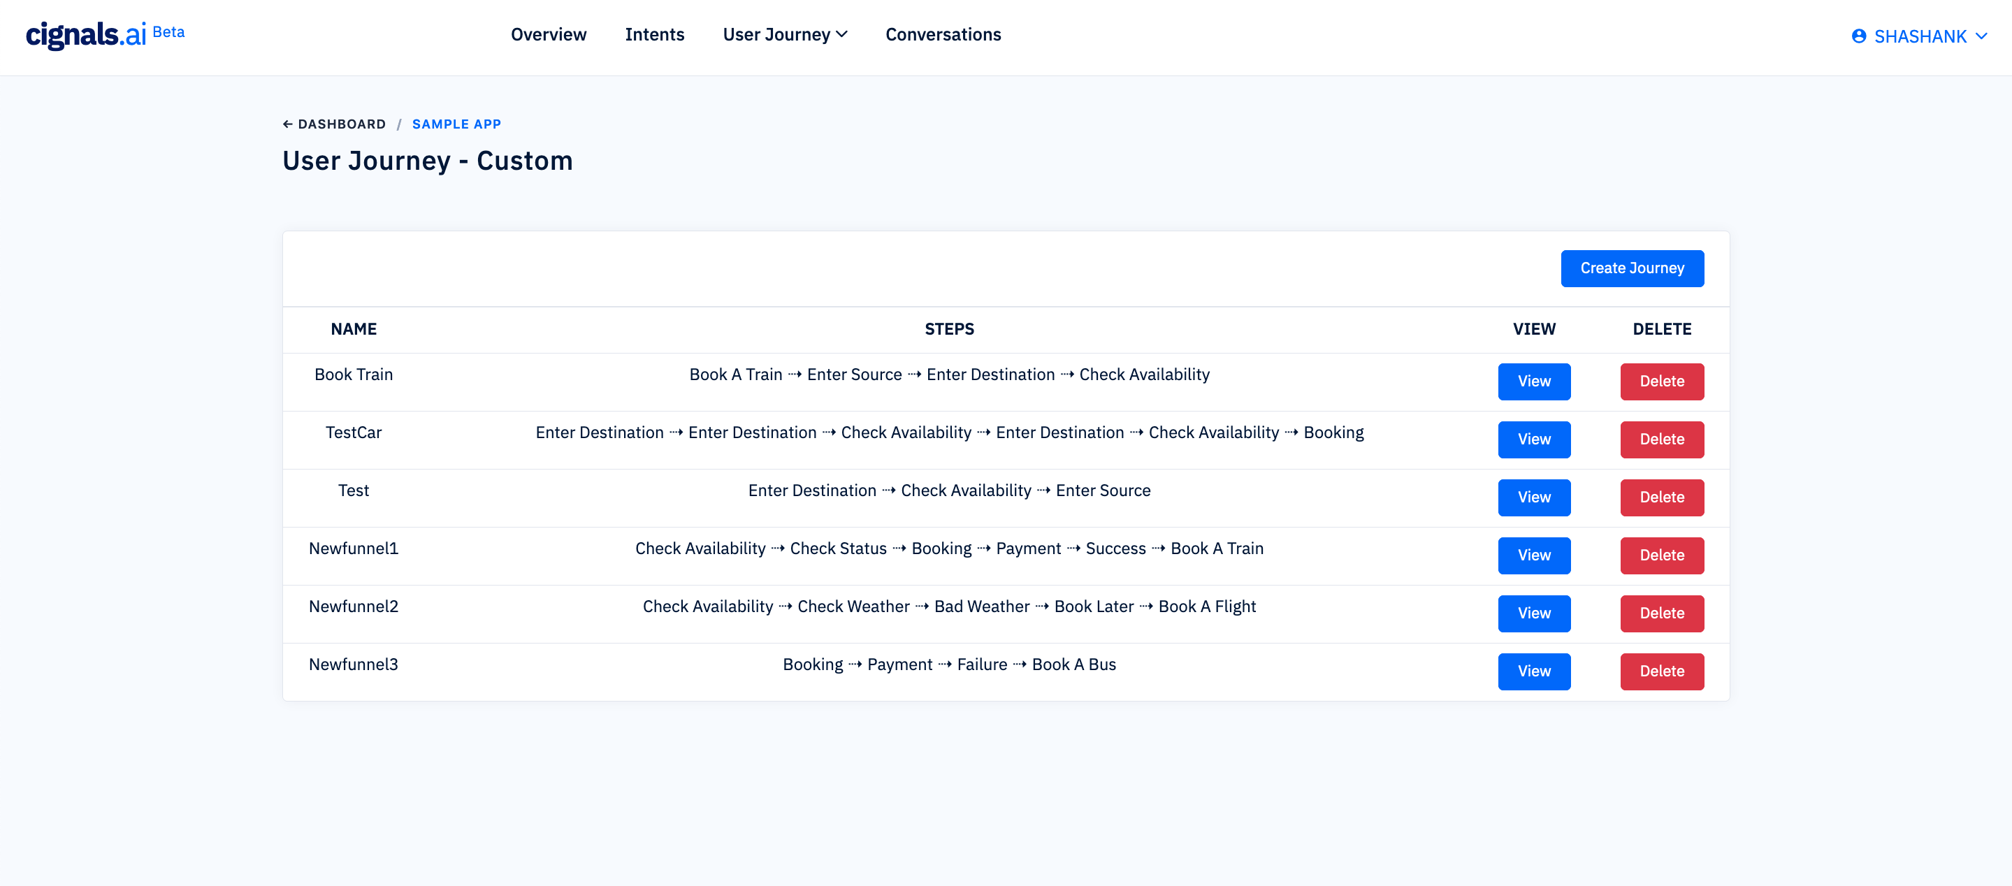Click the user profile avatar icon

(1858, 37)
